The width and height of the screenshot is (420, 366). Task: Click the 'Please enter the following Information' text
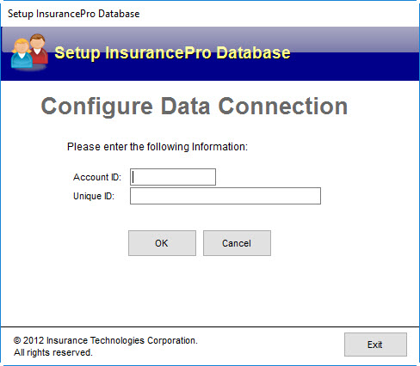coord(157,147)
